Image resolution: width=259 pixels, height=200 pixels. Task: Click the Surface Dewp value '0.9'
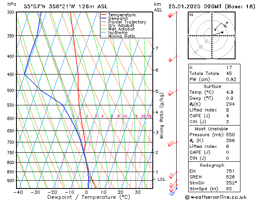pyautogui.click(x=230, y=98)
